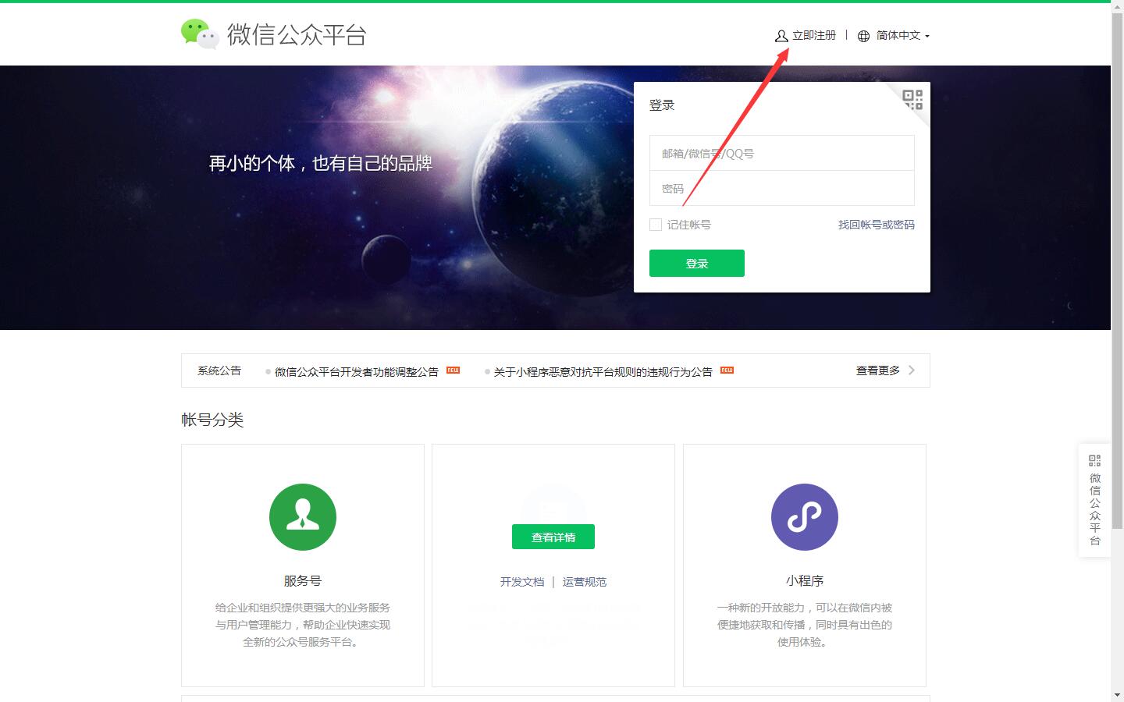Open the floating 微信公众平台 QR sidebar
1124x702 pixels.
[1094, 499]
